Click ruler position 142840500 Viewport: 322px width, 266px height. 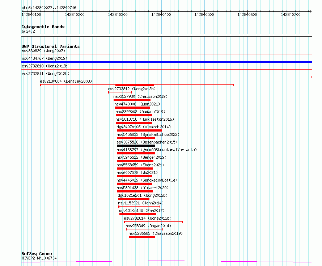204,14
